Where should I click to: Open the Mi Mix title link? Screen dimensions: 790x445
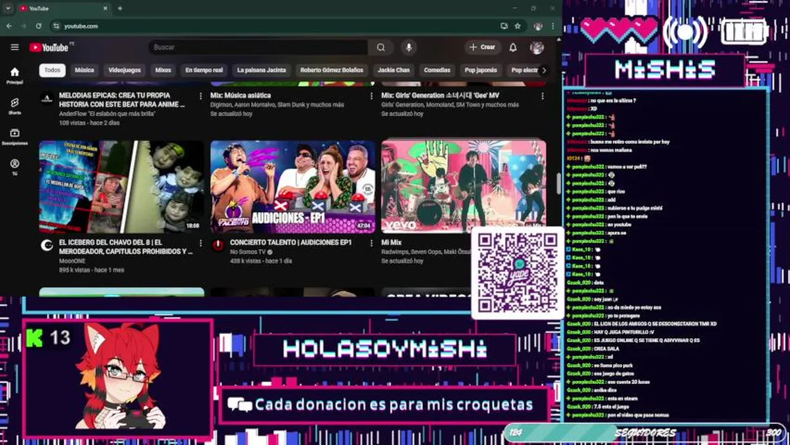coord(391,242)
